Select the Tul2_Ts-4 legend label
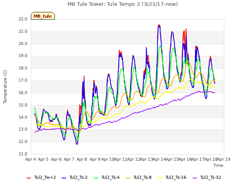Viewport: 247px width, 185px height. (x=111, y=178)
